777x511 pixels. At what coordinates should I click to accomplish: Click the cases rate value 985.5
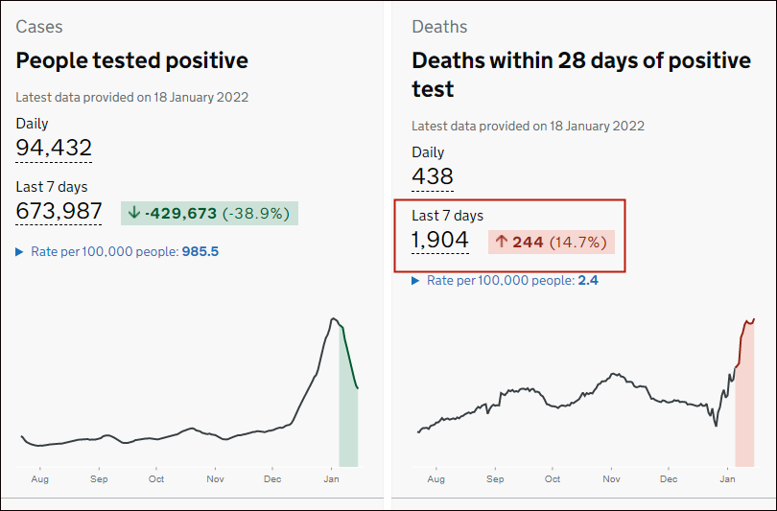(x=200, y=252)
